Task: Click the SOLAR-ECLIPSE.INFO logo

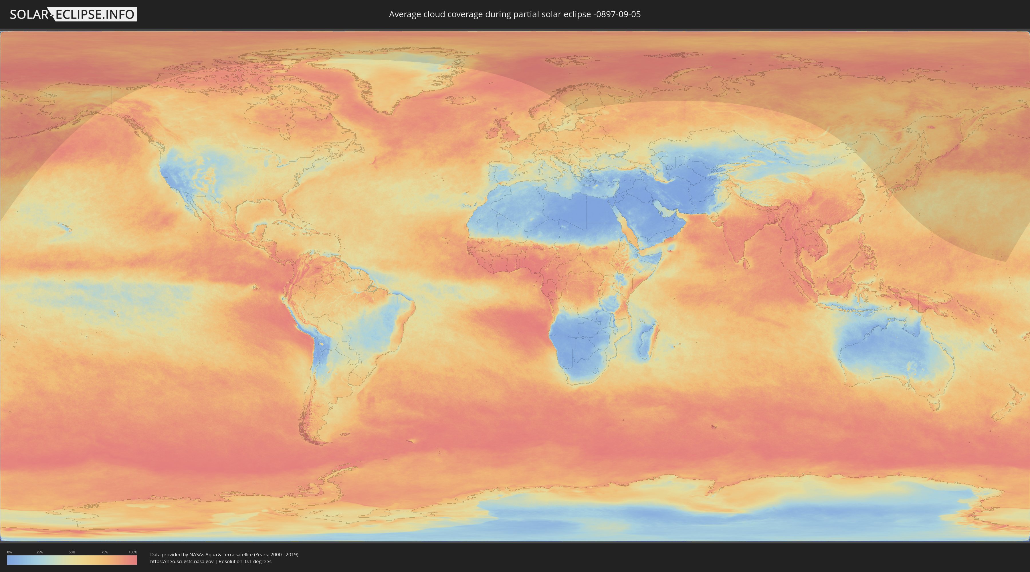Action: pos(73,14)
